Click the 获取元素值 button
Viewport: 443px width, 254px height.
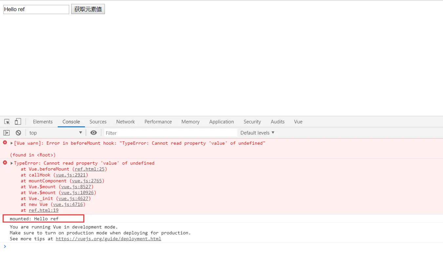88,9
